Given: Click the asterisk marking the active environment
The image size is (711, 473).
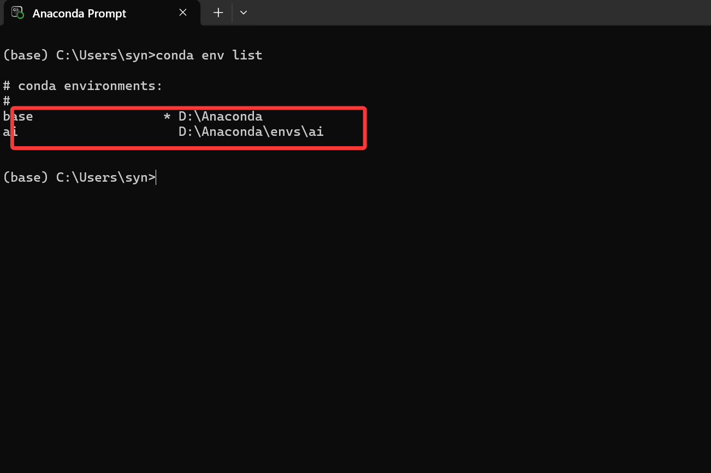Looking at the screenshot, I should 167,116.
